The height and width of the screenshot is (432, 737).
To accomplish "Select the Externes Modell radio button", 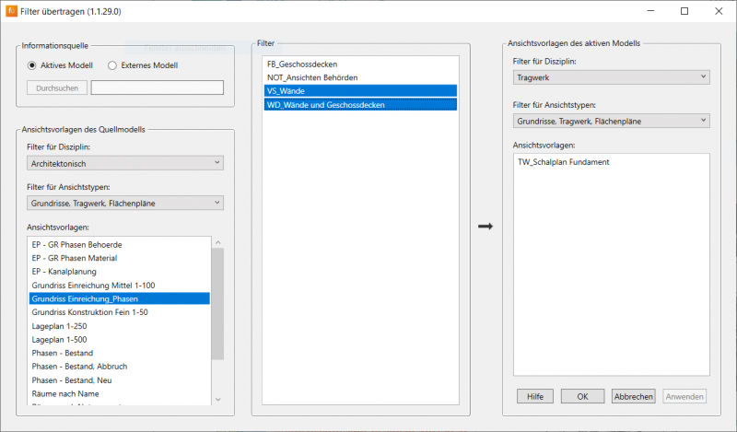I will [x=112, y=65].
